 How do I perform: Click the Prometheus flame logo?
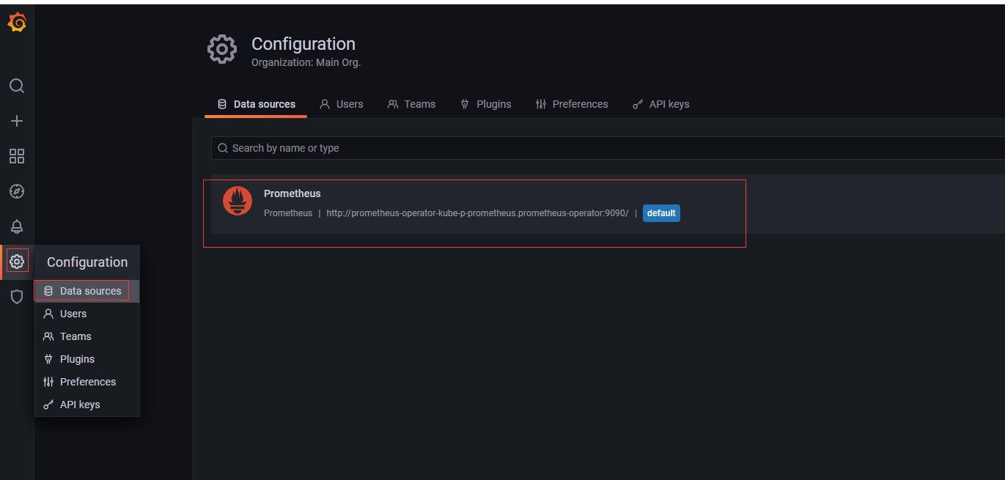tap(238, 201)
